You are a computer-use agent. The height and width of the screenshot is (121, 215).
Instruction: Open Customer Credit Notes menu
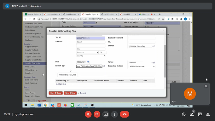point(34,27)
